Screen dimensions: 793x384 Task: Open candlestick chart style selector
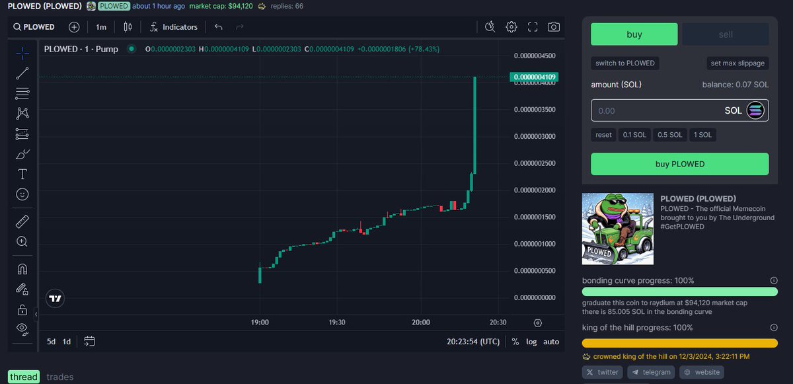(128, 27)
